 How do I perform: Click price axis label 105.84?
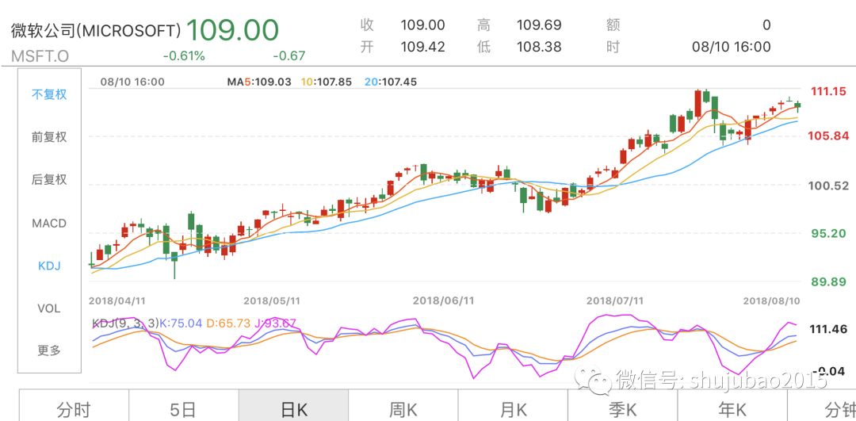[829, 136]
